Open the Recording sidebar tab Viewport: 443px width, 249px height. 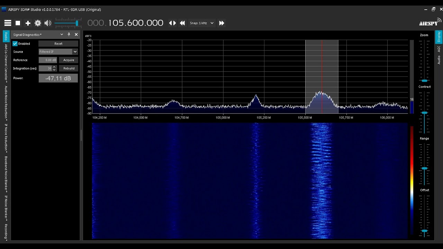(x=6, y=232)
